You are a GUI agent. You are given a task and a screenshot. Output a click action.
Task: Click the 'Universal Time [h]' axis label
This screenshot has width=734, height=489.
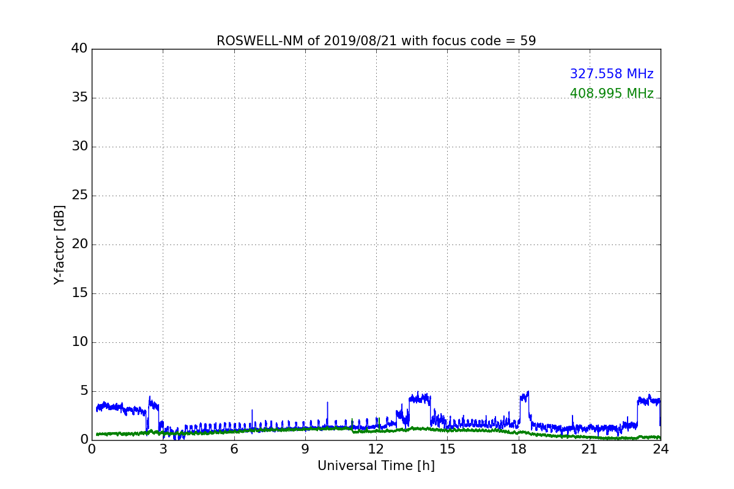click(x=376, y=466)
